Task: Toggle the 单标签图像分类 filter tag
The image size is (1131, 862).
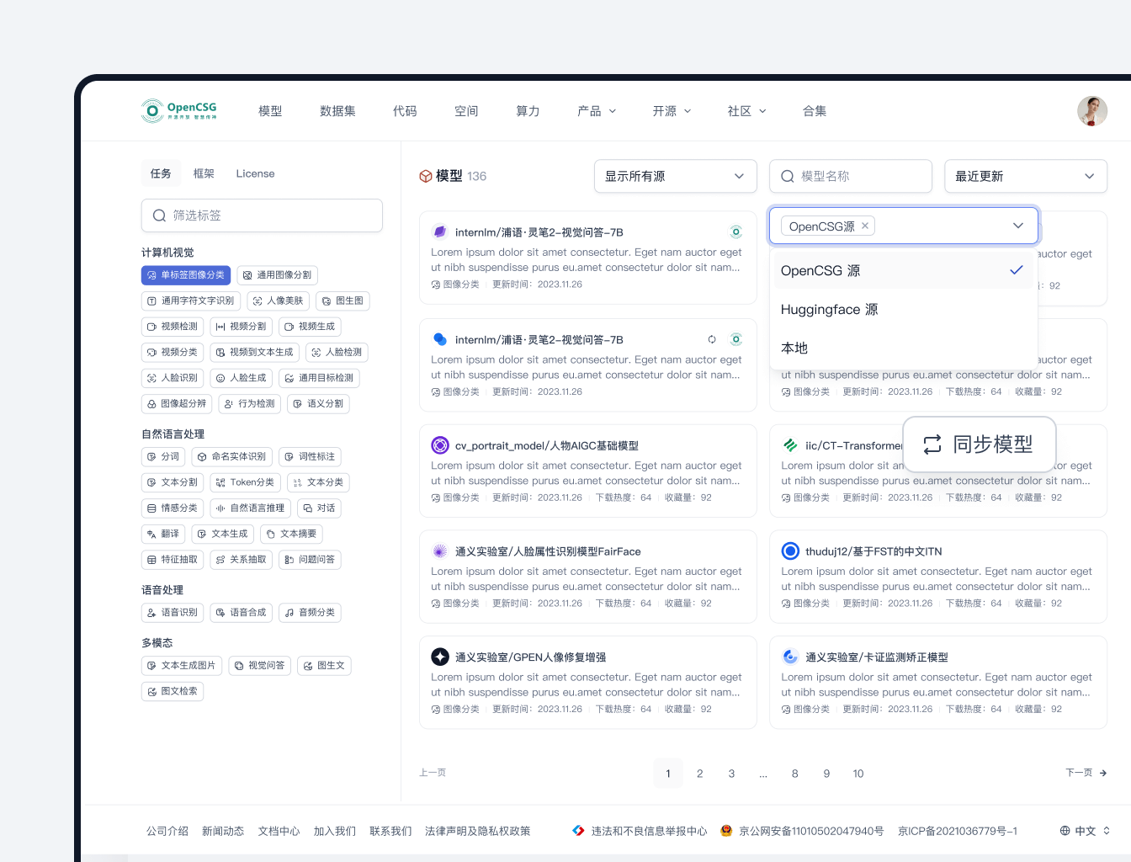Action: pos(186,275)
